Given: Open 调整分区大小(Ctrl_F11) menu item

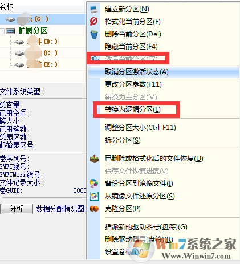Looking at the screenshot, I should (x=140, y=128).
